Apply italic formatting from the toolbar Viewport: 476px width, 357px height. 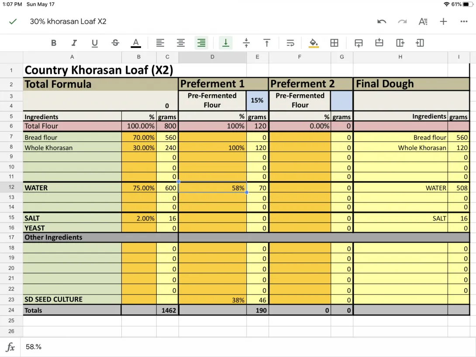tap(74, 43)
